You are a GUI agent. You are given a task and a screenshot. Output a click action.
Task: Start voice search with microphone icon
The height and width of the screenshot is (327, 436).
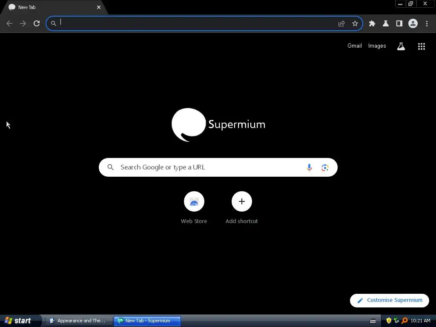tap(309, 167)
